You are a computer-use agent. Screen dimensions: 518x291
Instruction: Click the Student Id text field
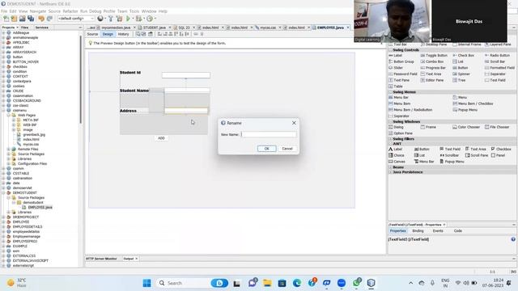pos(186,75)
